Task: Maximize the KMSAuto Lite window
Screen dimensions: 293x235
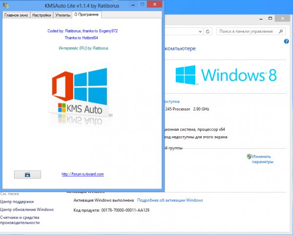Action: tap(142, 4)
